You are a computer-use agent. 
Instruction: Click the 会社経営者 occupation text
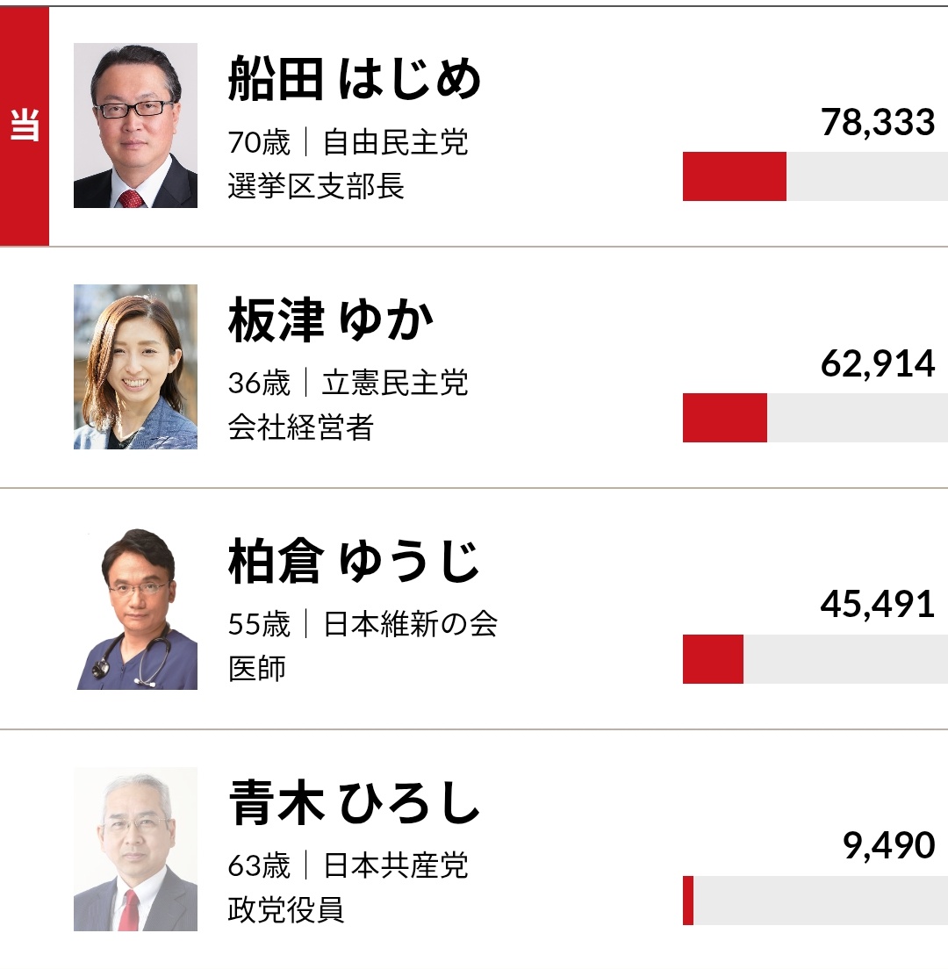301,427
